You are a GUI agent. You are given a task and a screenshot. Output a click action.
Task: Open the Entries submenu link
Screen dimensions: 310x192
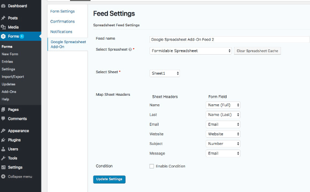(x=7, y=62)
